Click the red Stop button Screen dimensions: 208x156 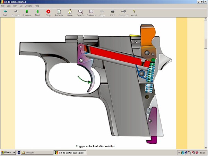(48, 13)
